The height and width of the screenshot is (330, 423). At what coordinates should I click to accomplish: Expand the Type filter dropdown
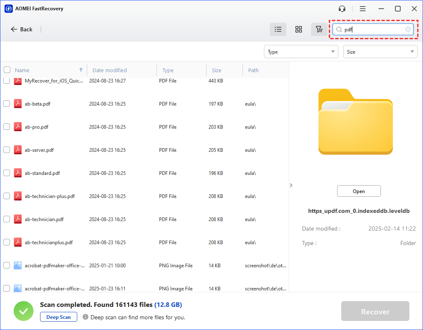301,52
